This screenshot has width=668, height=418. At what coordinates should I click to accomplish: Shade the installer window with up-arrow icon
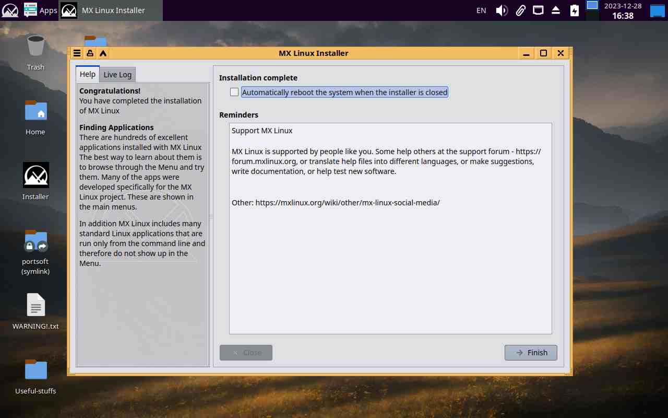[103, 53]
